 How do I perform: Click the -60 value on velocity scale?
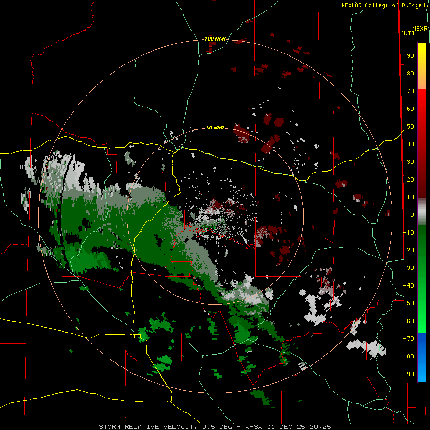pos(408,321)
